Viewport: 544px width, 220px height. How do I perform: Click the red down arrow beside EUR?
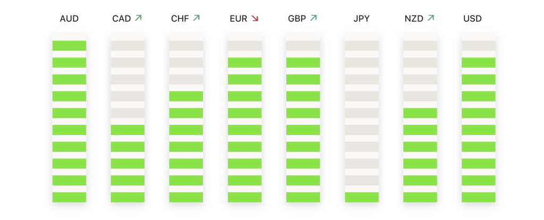tap(255, 19)
